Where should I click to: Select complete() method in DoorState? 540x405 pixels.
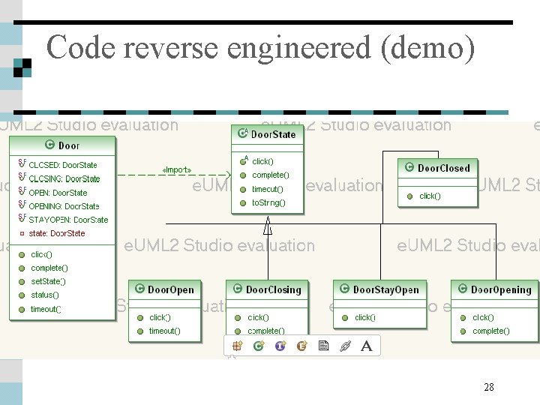(265, 175)
